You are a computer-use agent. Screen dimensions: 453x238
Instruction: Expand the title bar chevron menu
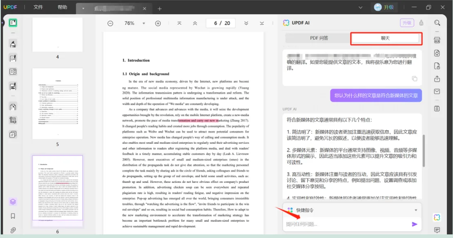click(360, 7)
